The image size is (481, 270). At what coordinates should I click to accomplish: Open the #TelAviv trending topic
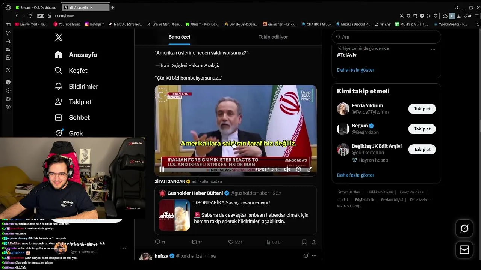[x=347, y=55]
